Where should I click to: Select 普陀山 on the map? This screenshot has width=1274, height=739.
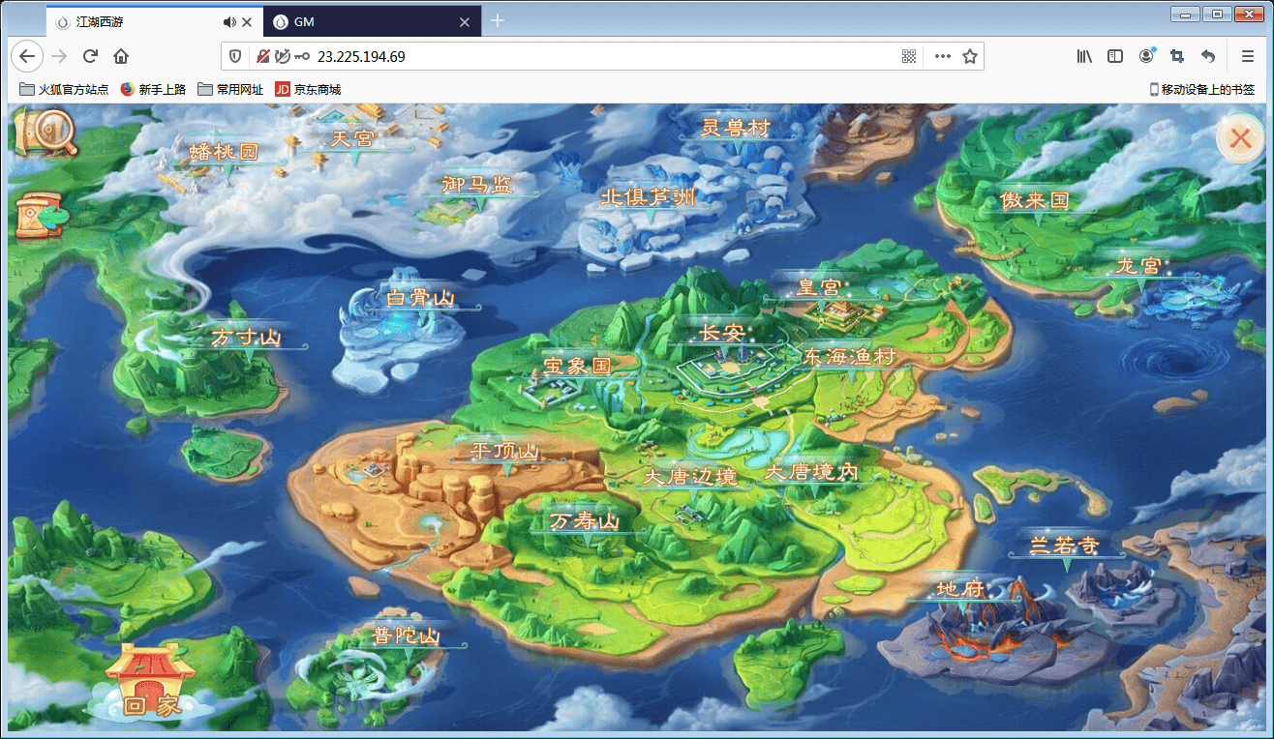pyautogui.click(x=407, y=636)
